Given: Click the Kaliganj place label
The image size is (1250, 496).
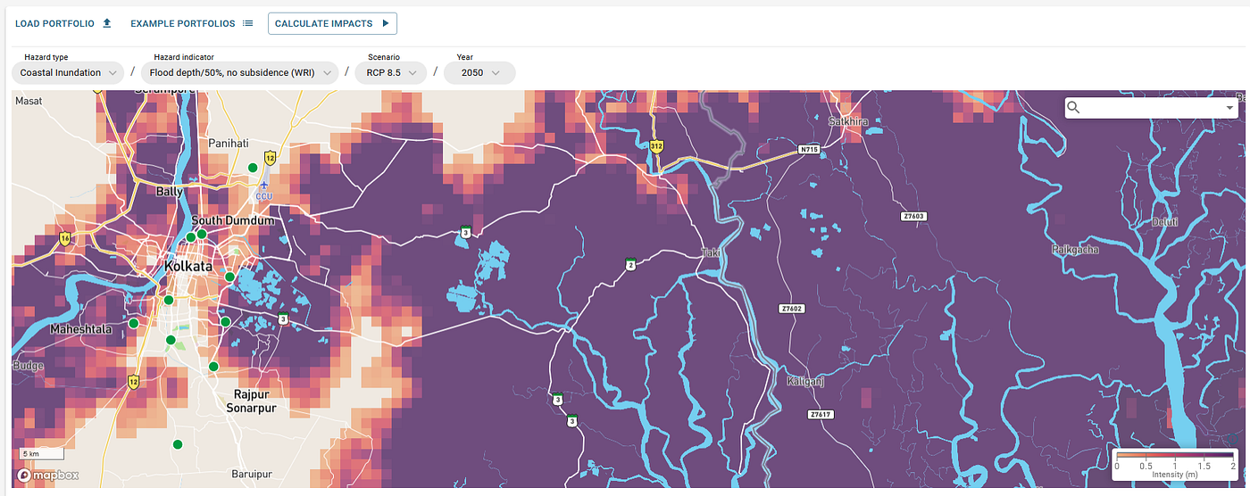Looking at the screenshot, I should (x=804, y=382).
